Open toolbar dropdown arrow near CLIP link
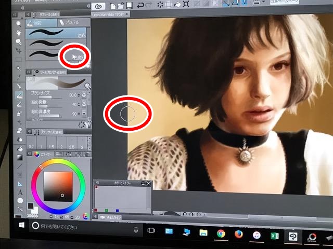The image size is (333, 249). (264, 2)
